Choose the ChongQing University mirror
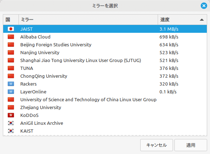 (x=105, y=76)
